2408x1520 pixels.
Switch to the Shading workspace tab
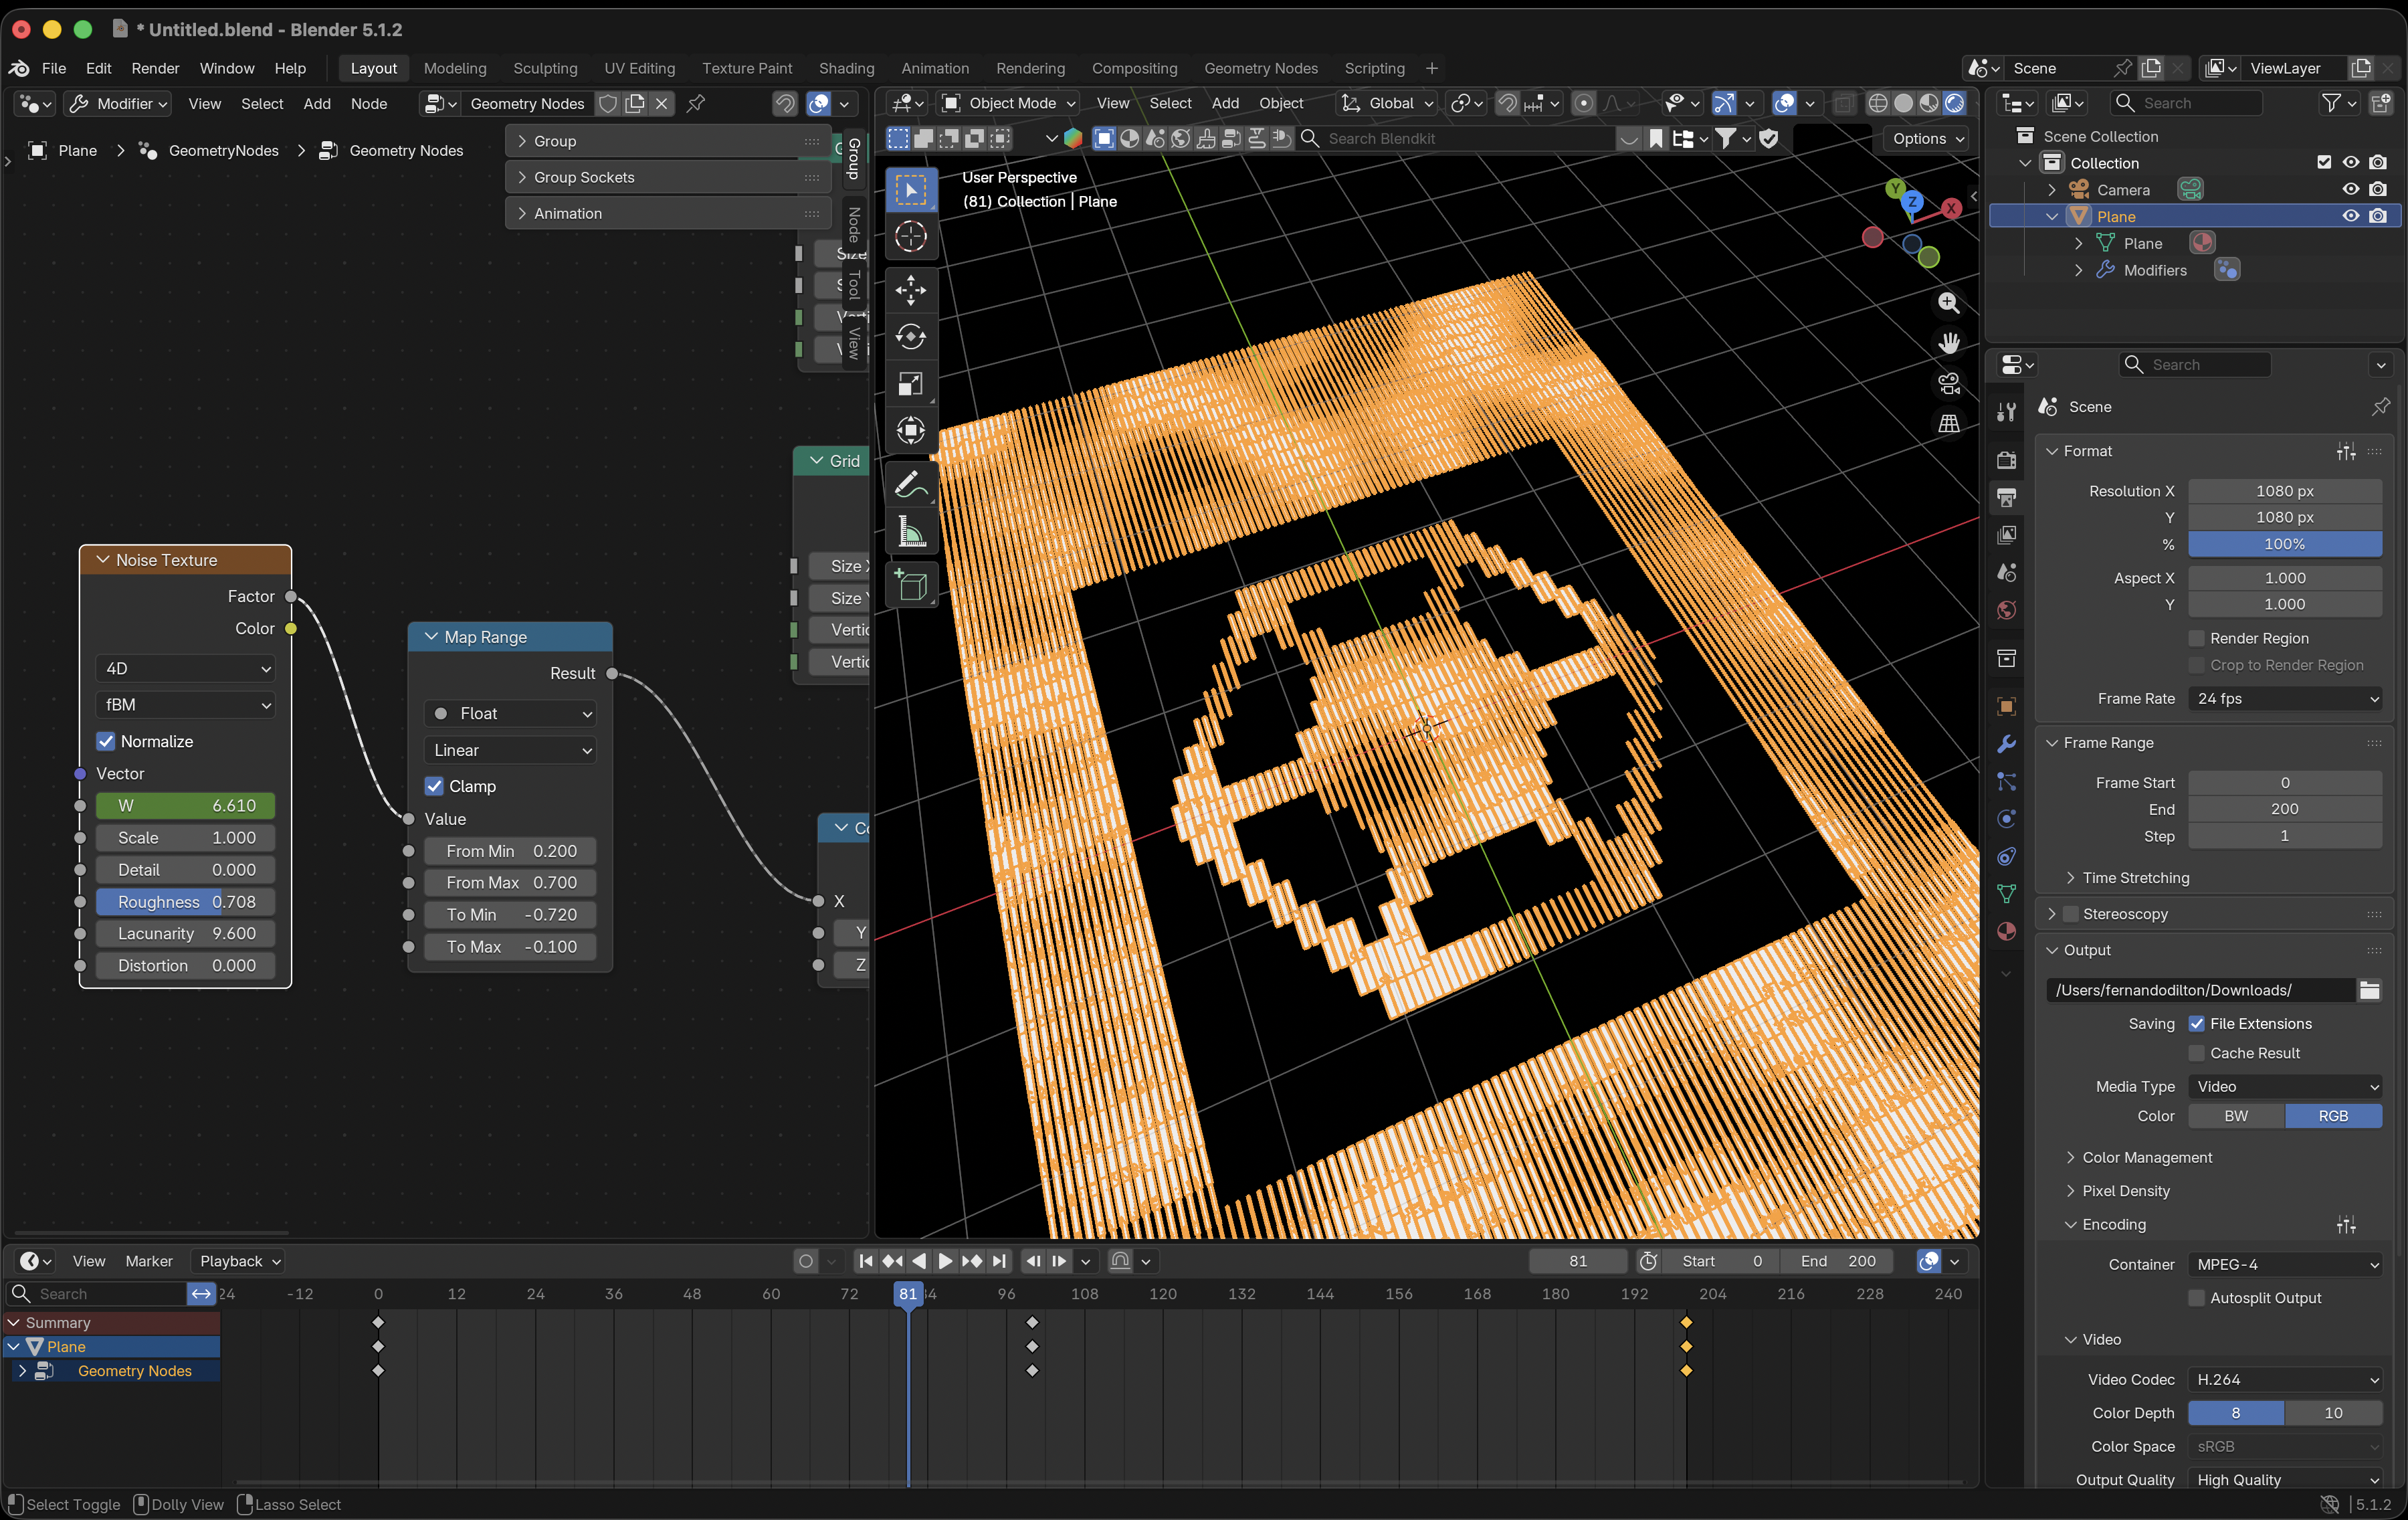(846, 68)
